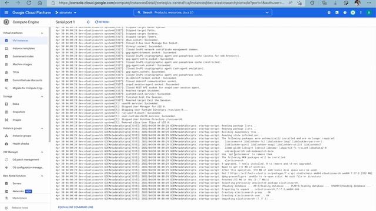Collapse the Bare Metal Solution section
The image size is (376, 211).
(42, 176)
